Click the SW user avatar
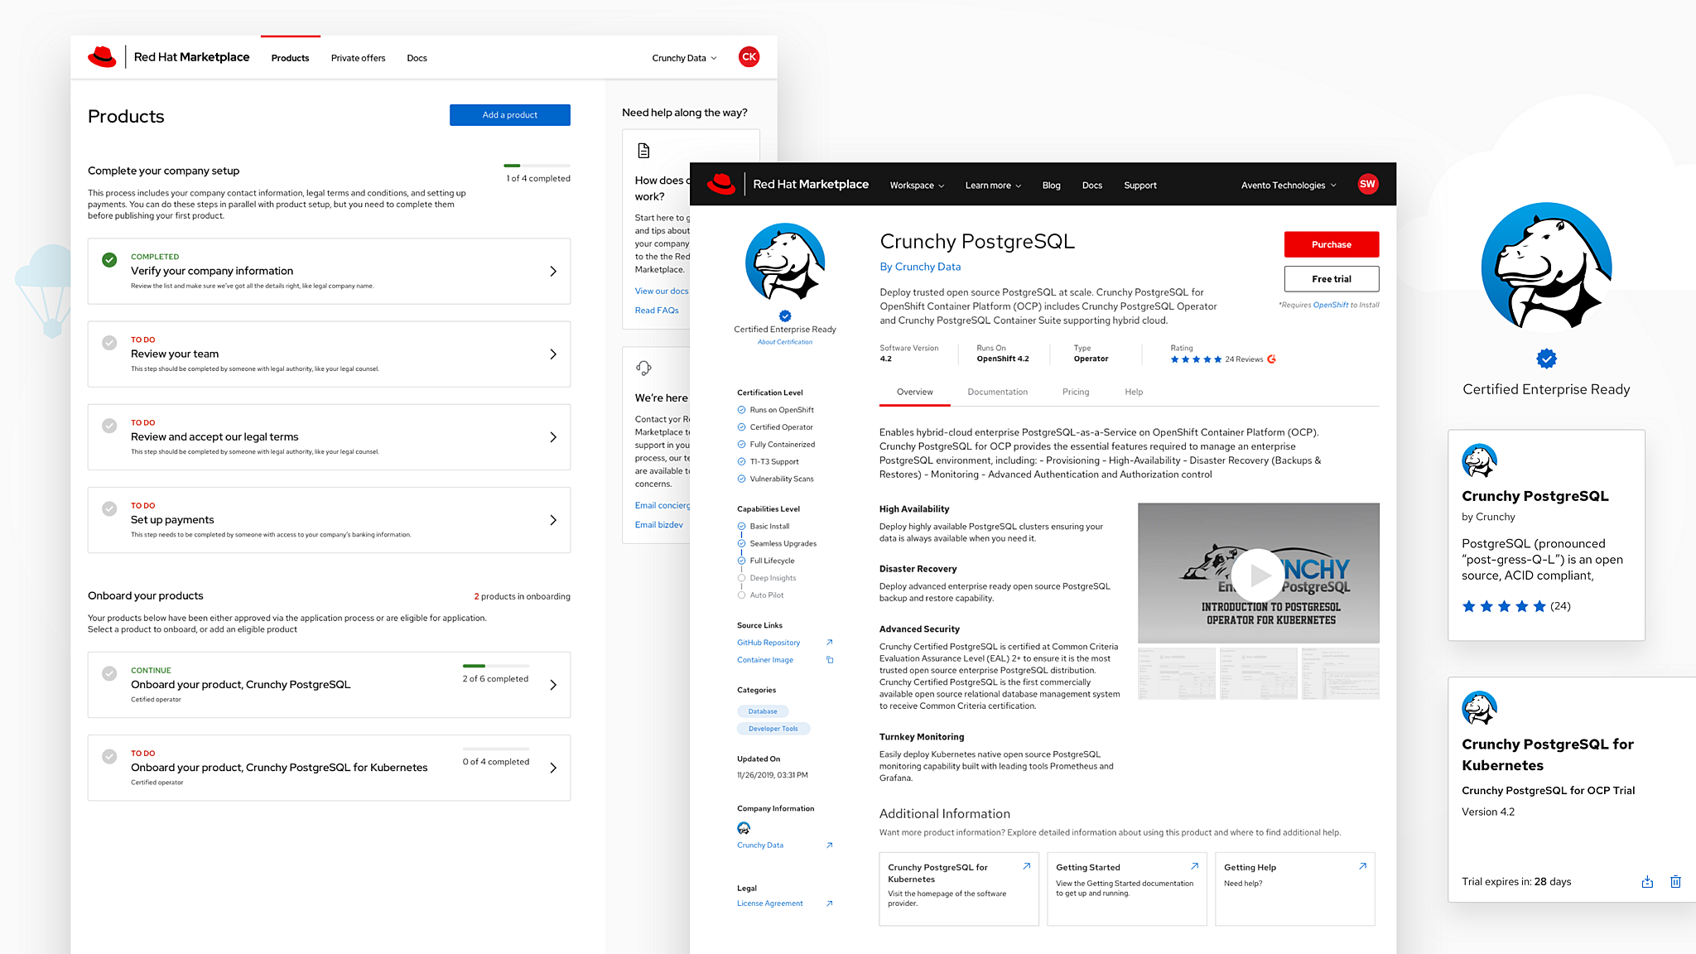The image size is (1696, 954). pyautogui.click(x=1367, y=184)
